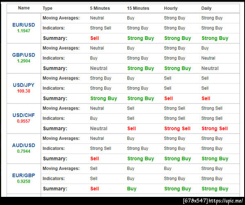Click the Hourly column header
Screen dimensions: 245x205
pos(171,8)
